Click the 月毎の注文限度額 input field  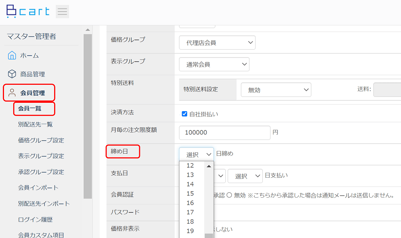[x=225, y=132]
